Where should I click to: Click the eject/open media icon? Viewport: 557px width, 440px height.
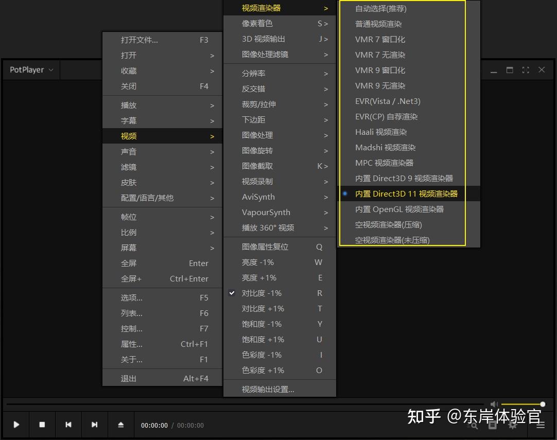click(x=121, y=425)
